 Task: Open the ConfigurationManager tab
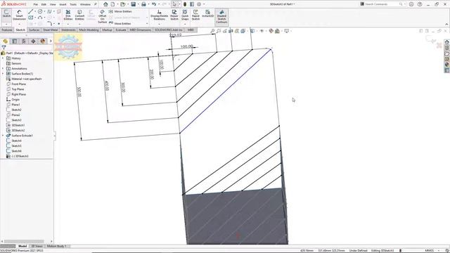[x=24, y=41]
